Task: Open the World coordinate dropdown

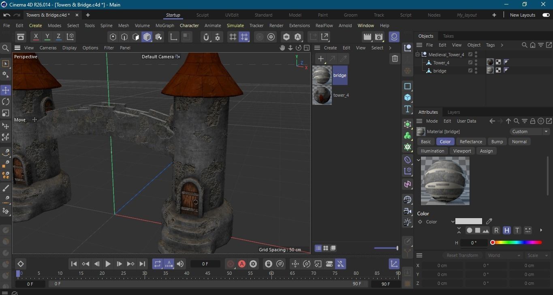Action: [x=504, y=255]
